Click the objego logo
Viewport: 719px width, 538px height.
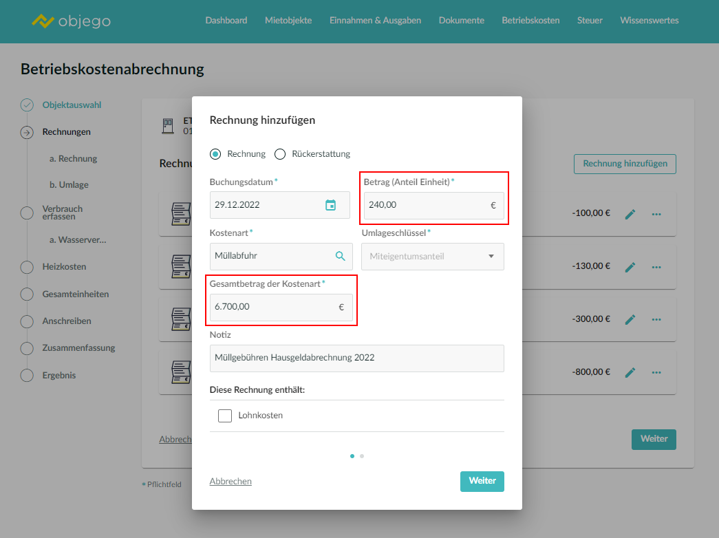tap(71, 21)
